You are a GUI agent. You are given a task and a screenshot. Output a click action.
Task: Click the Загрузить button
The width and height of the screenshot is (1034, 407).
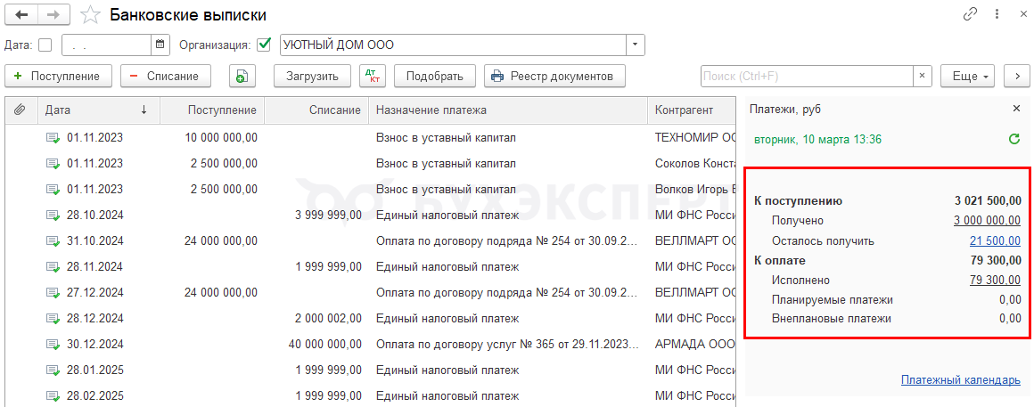pyautogui.click(x=313, y=76)
